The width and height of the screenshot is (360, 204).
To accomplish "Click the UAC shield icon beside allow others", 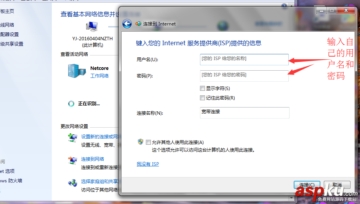I will pyautogui.click(x=141, y=142).
